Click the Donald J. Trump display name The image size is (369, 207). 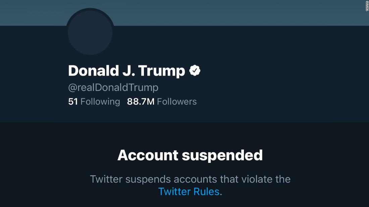pos(126,71)
